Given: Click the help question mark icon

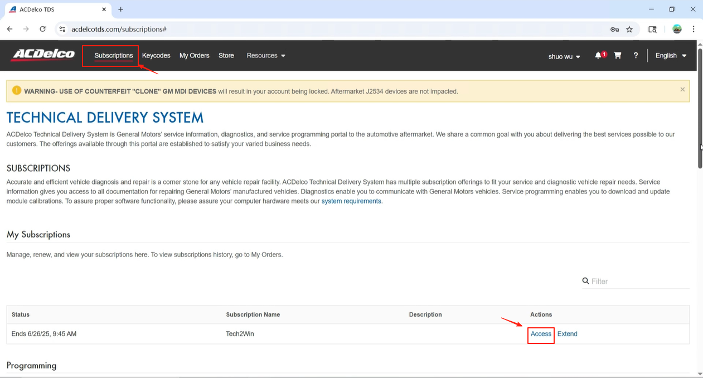Looking at the screenshot, I should 636,56.
